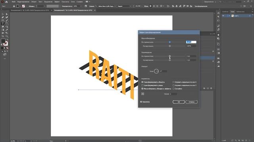
Task: Close the active document tab
Action: coord(95,10)
